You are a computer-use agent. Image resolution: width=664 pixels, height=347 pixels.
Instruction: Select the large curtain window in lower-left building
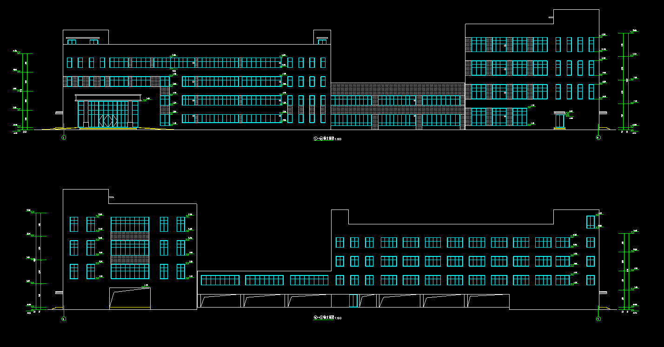[130, 248]
